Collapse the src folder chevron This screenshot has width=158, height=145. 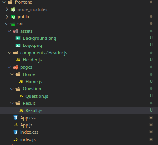[x=7, y=24]
